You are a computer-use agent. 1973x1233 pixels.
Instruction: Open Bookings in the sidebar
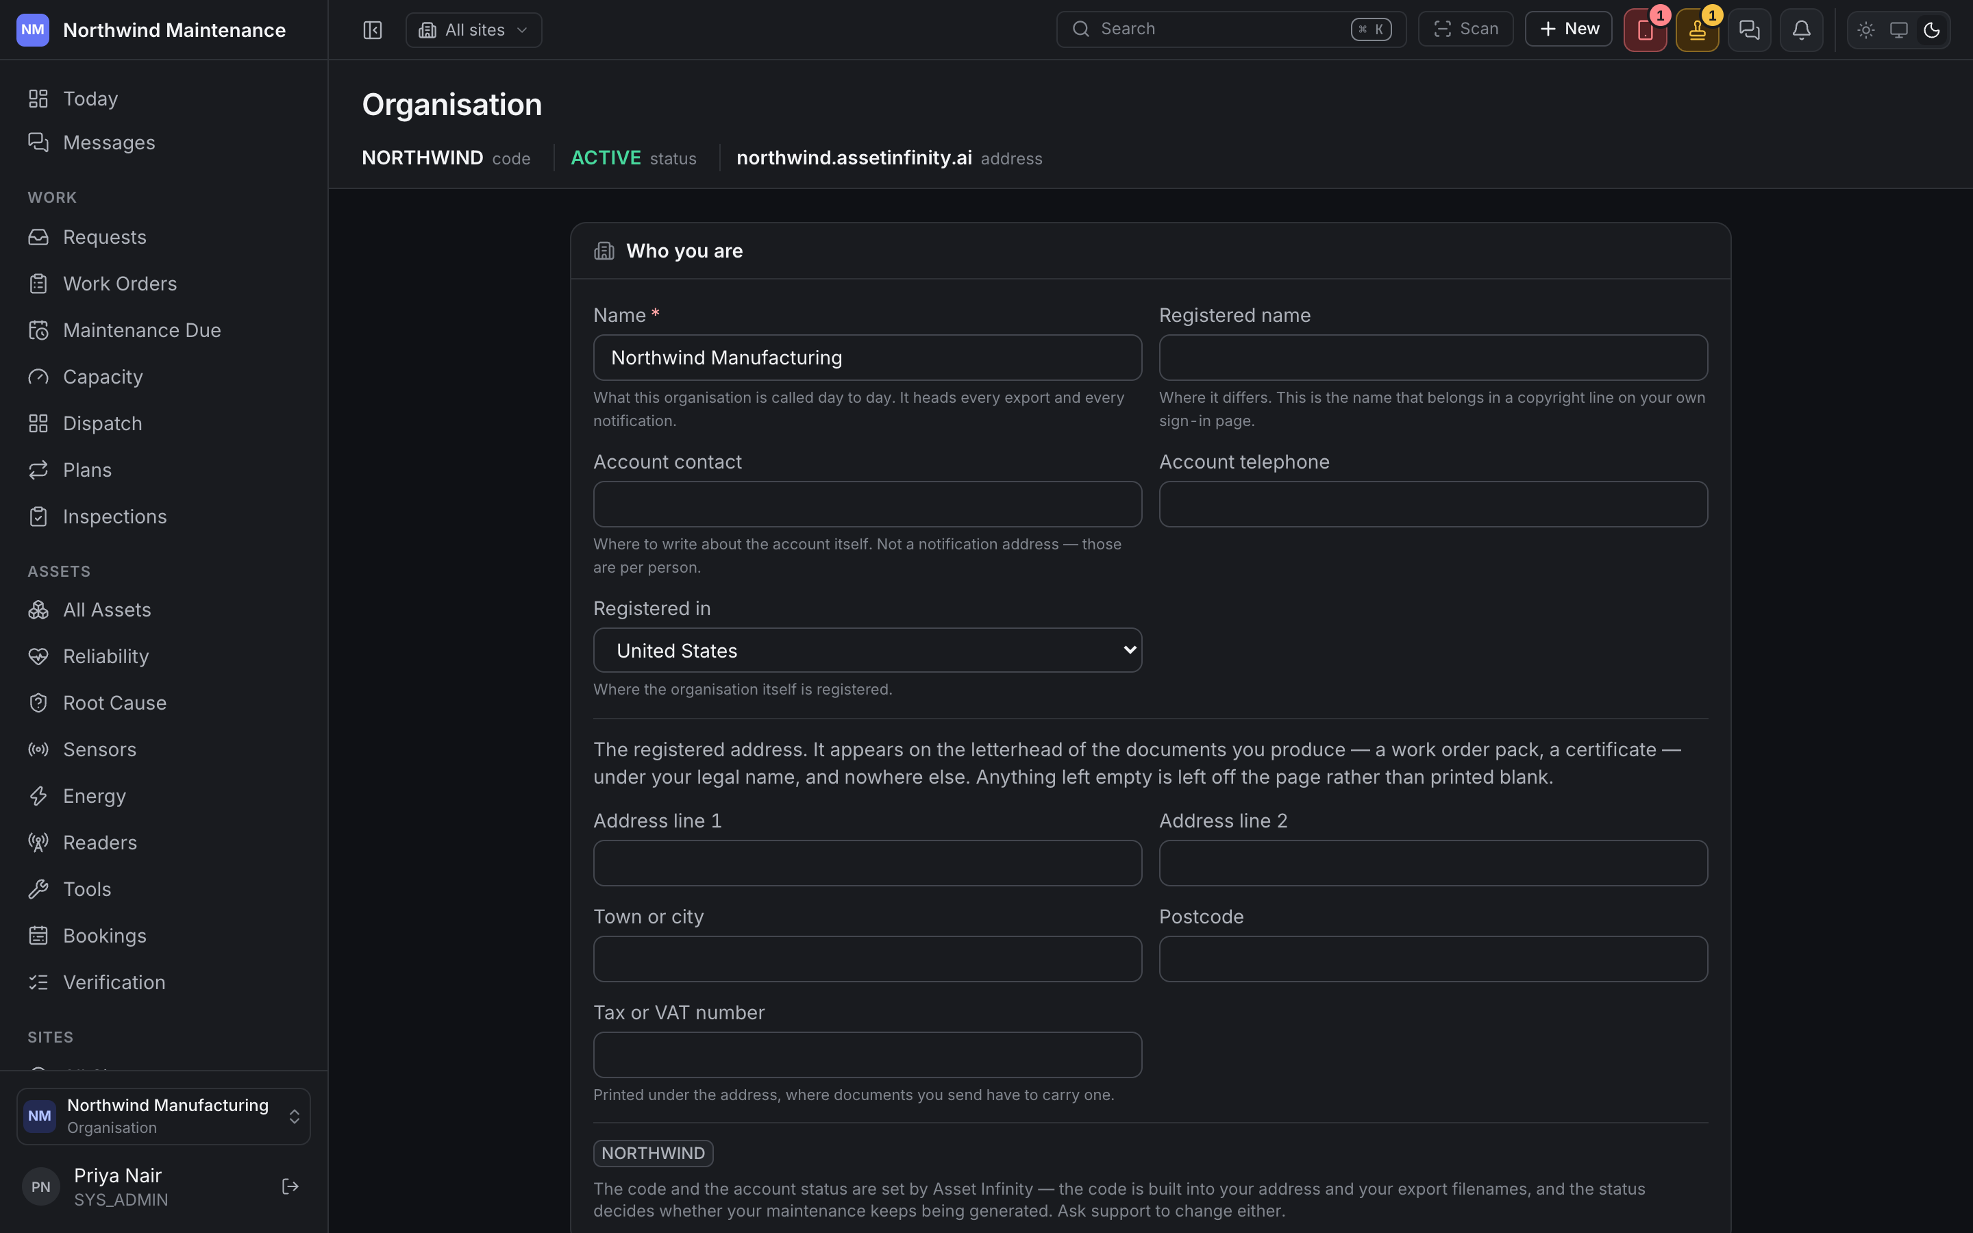(x=164, y=935)
